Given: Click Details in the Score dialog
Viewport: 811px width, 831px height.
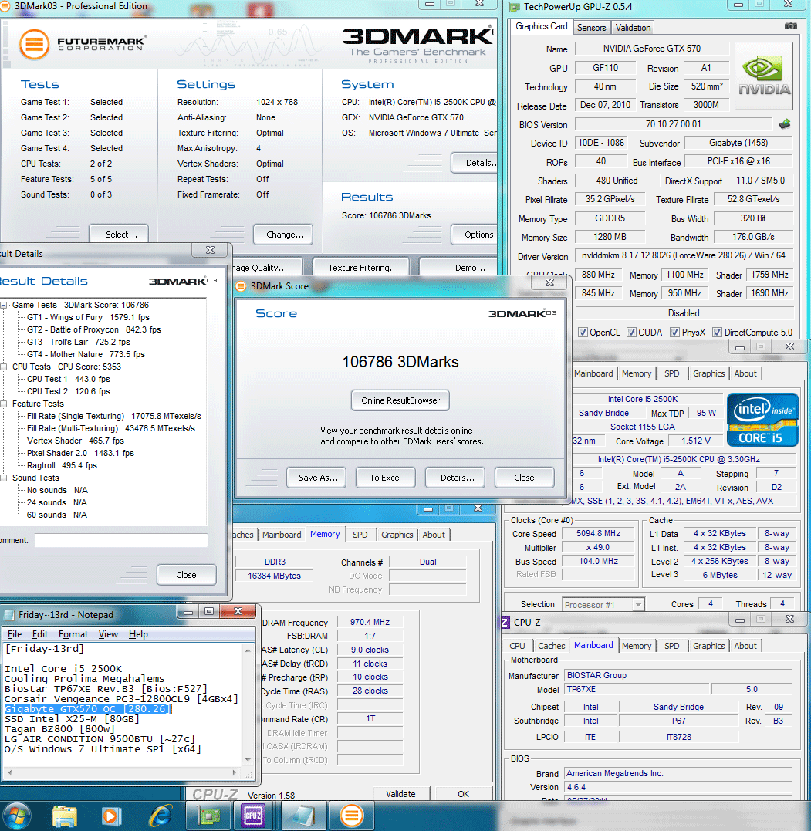Looking at the screenshot, I should pyautogui.click(x=454, y=478).
